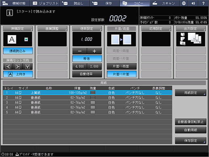Click the 自動画像回転禁止 button
The width and height of the screenshot is (209, 157).
(x=190, y=122)
